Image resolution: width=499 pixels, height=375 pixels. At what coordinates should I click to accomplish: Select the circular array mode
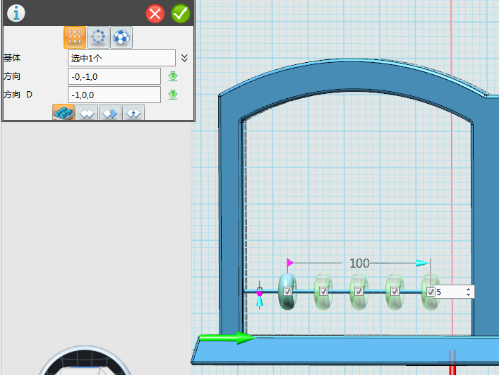click(x=98, y=37)
